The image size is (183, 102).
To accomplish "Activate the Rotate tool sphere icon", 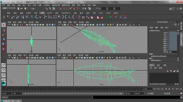I will pyautogui.click(x=4, y=45).
